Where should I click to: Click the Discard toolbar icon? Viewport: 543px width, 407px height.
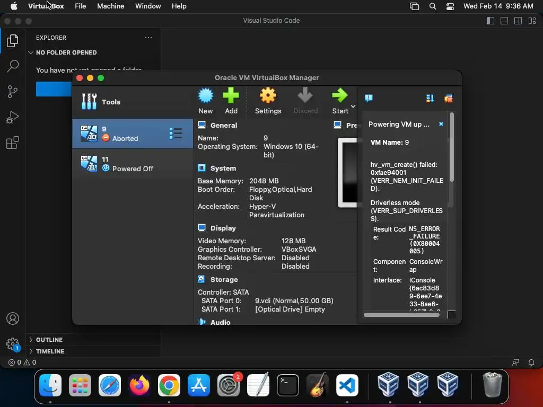point(305,100)
